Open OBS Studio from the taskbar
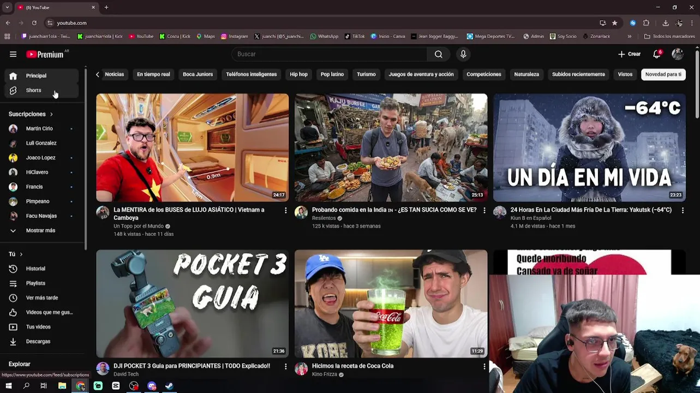The width and height of the screenshot is (700, 393). pyautogui.click(x=134, y=386)
